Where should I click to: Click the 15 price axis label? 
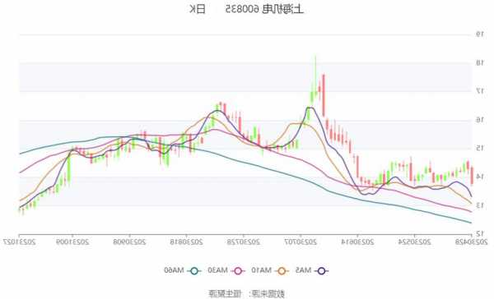click(479, 148)
